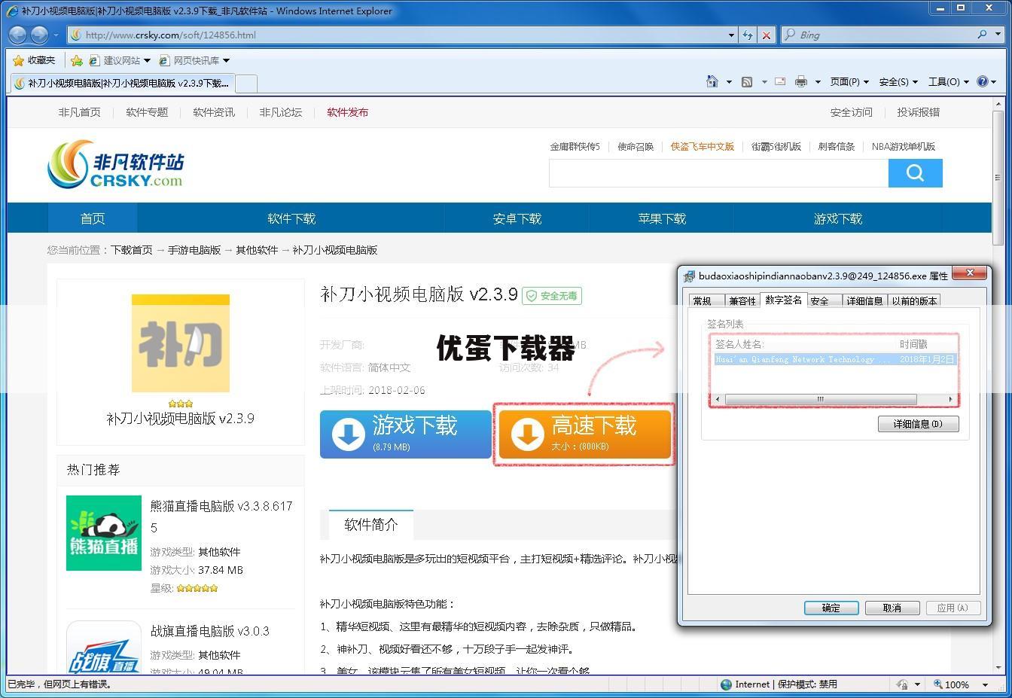Expand the 建议网站 dropdown

pos(147,60)
